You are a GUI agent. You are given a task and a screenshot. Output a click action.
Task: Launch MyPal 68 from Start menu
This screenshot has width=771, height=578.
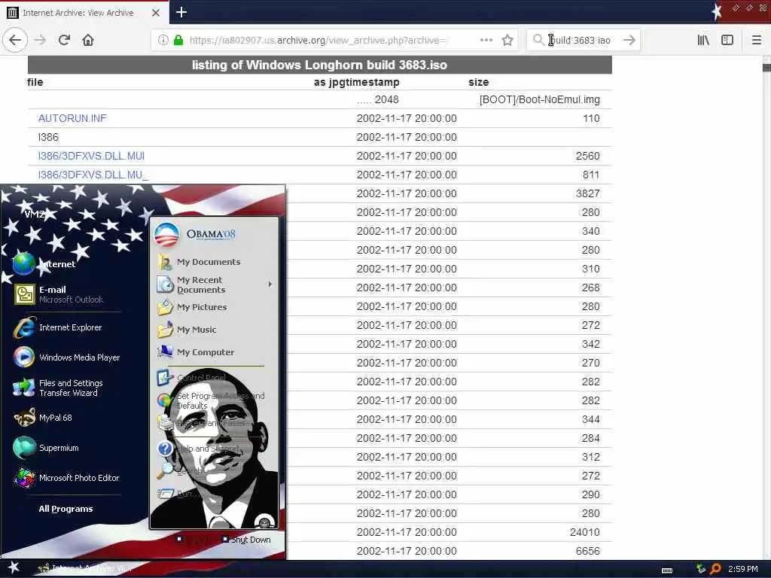(x=43, y=418)
